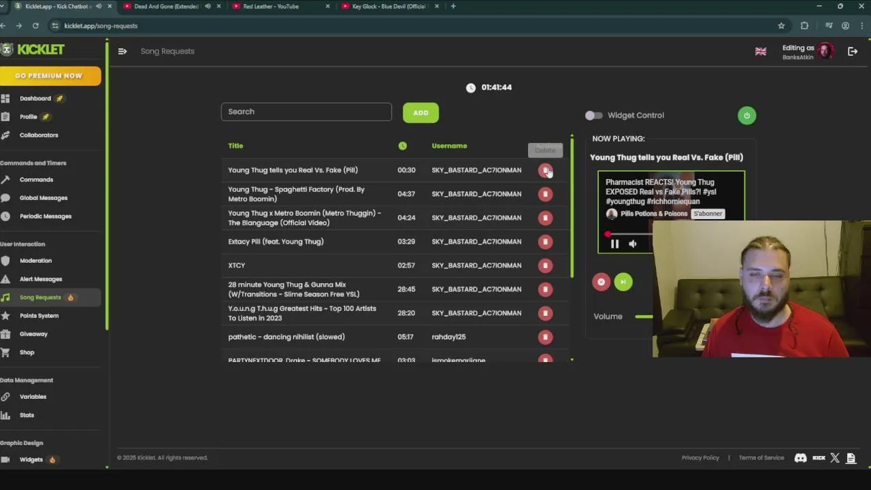The height and width of the screenshot is (490, 871).
Task: Open Points System page
Action: (39, 316)
